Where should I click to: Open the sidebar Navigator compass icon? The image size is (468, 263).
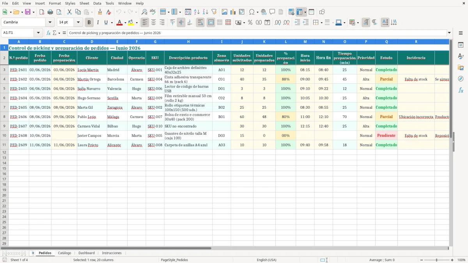pyautogui.click(x=461, y=79)
